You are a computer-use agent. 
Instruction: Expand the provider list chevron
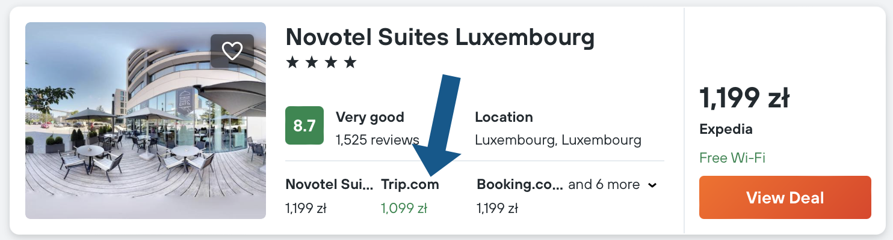652,185
